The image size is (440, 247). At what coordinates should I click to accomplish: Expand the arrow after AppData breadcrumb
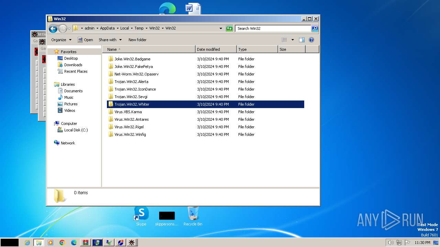[x=117, y=28]
